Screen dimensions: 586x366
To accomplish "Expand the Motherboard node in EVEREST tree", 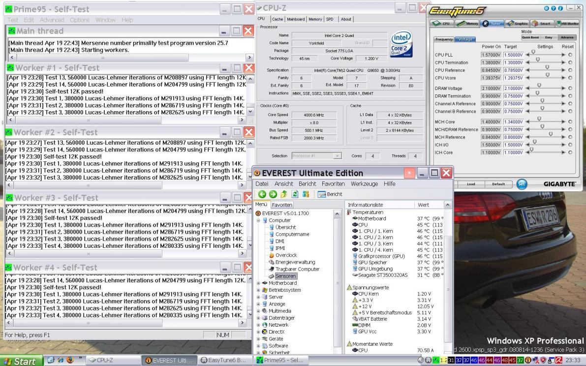I will coord(258,283).
